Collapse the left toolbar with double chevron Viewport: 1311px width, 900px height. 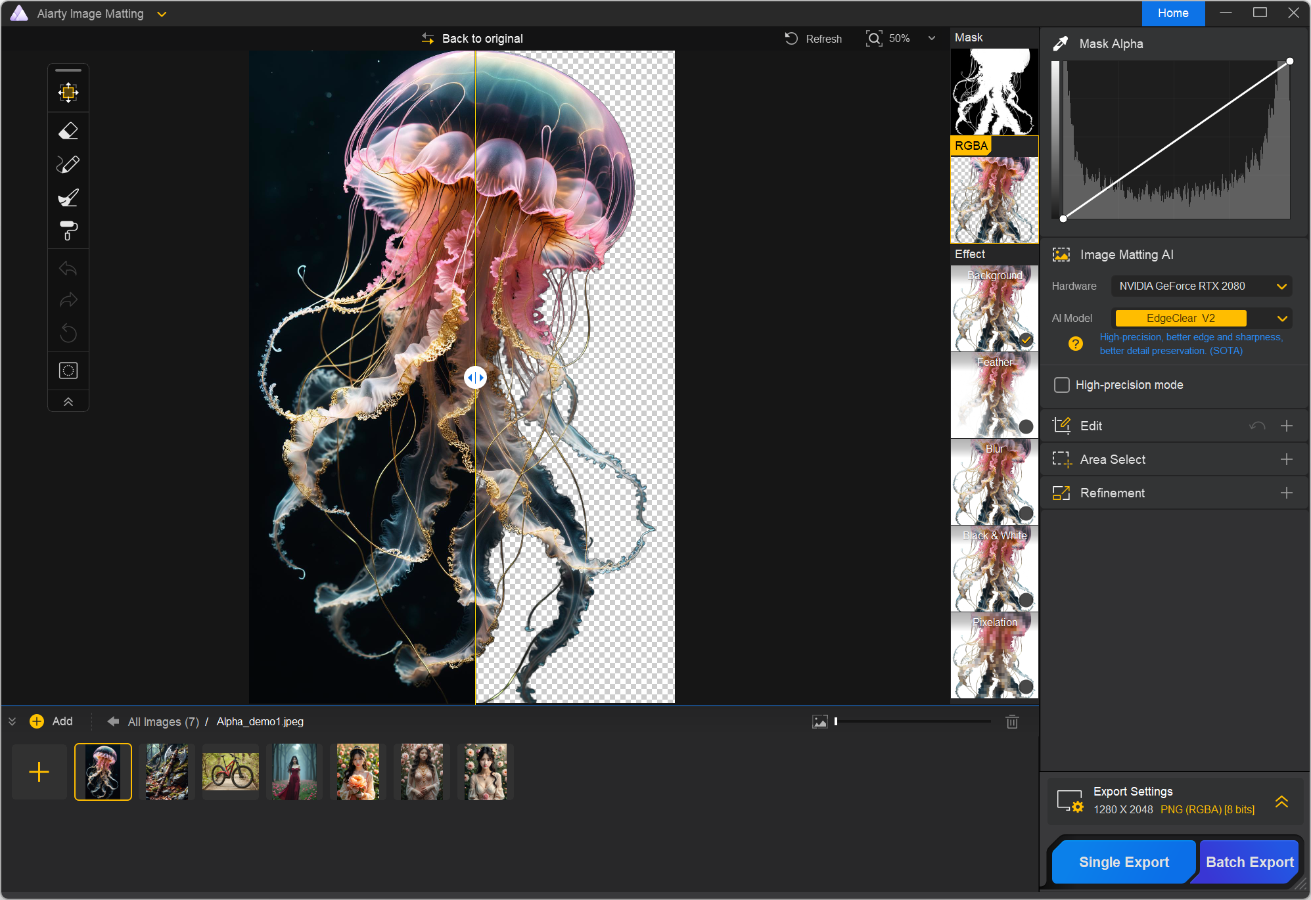point(68,402)
